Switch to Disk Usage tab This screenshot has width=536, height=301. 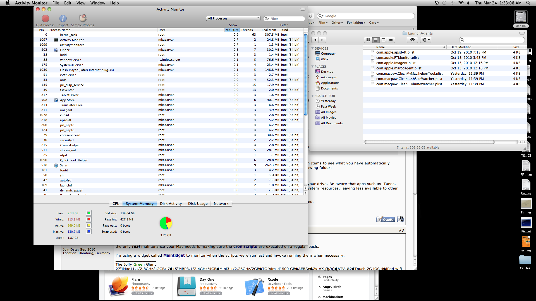(198, 203)
